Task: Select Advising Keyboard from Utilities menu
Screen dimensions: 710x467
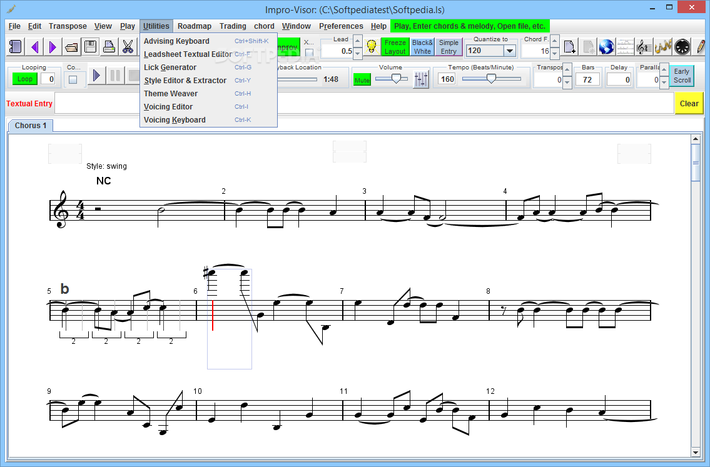Action: tap(208, 41)
